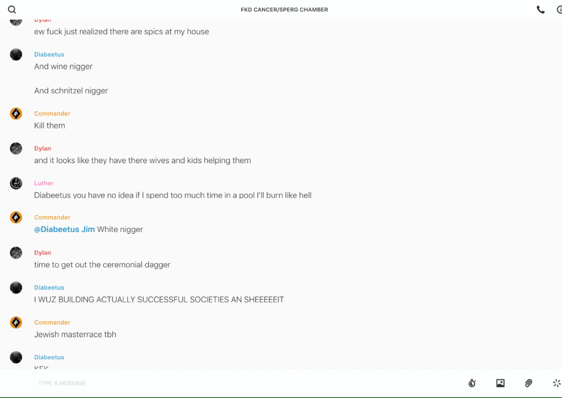Open the chat info icon

click(560, 10)
